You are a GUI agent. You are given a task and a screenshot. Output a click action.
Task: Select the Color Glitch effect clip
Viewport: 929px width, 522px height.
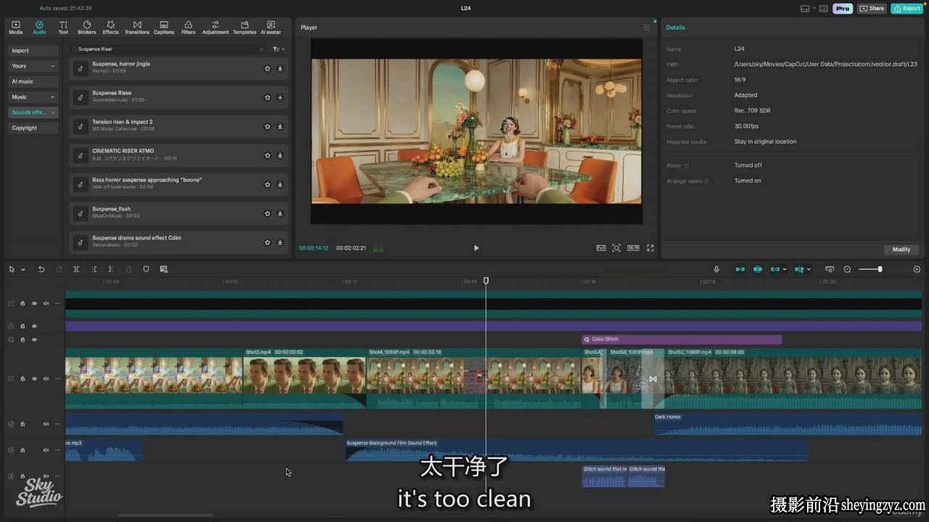[682, 339]
